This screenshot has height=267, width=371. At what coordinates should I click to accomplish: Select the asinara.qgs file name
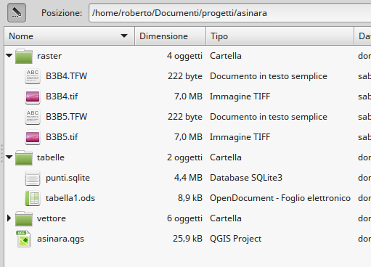(60, 239)
